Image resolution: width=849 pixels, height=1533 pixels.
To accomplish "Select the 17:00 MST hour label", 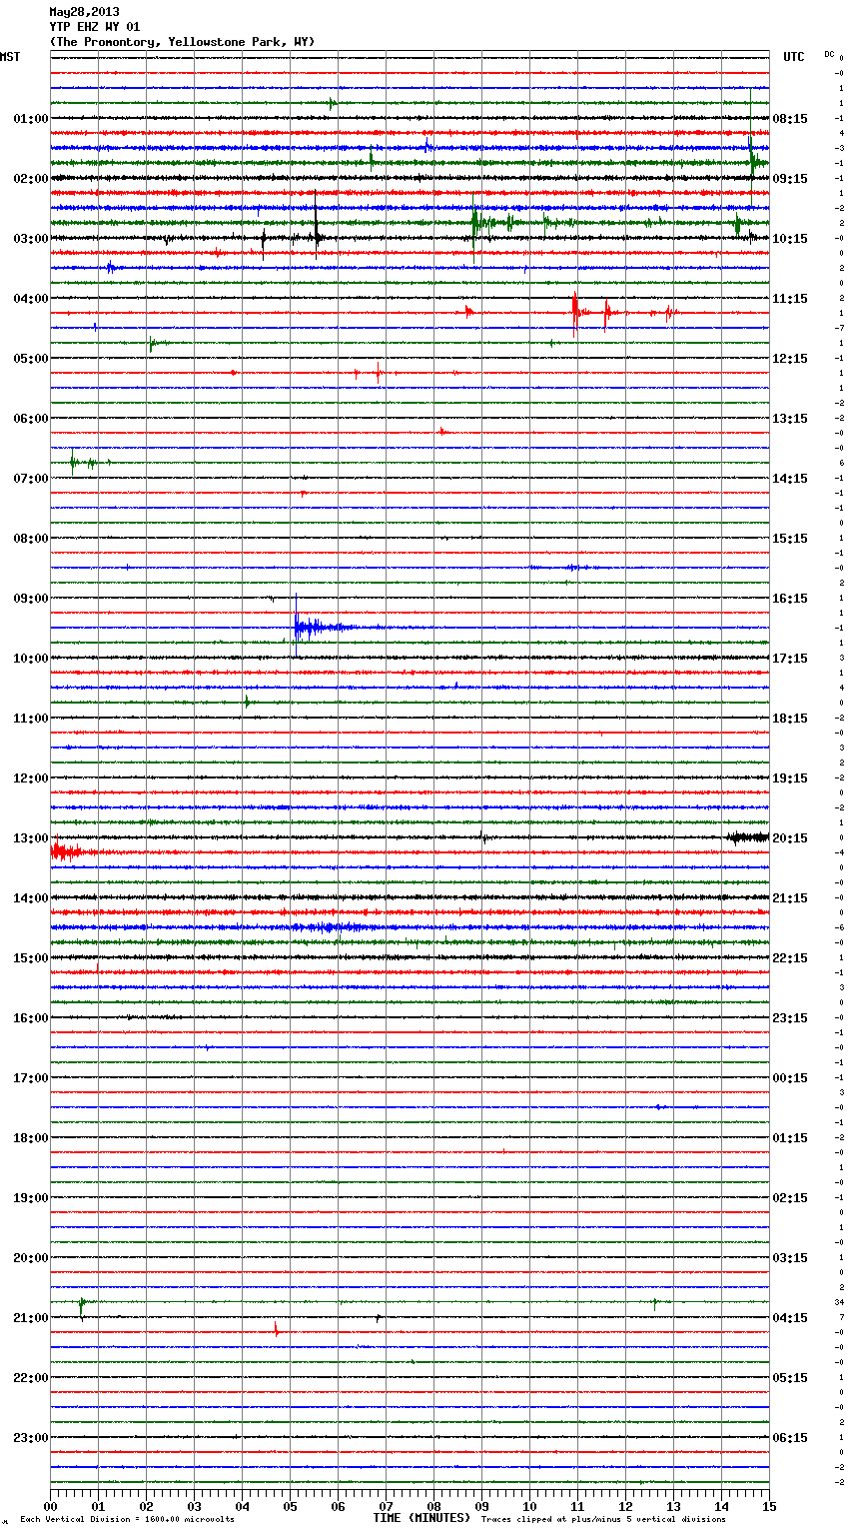I will click(x=31, y=1078).
